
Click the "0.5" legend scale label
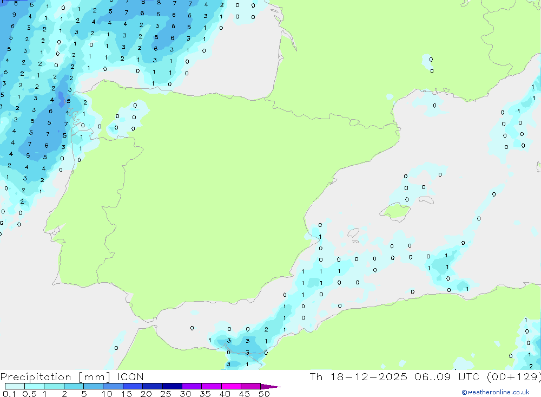pyautogui.click(x=29, y=394)
